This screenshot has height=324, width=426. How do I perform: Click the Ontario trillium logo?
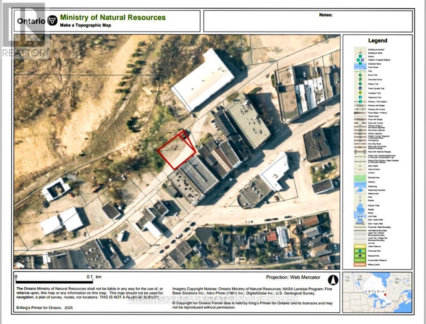(x=52, y=21)
